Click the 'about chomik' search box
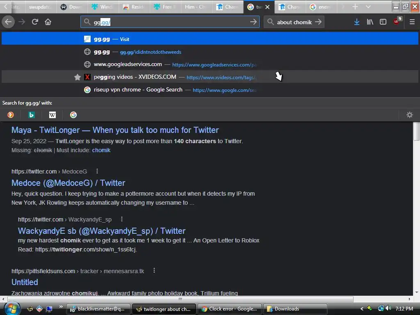The width and height of the screenshot is (420, 315). tap(294, 22)
